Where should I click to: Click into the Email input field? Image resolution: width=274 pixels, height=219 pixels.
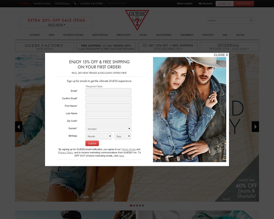click(109, 91)
